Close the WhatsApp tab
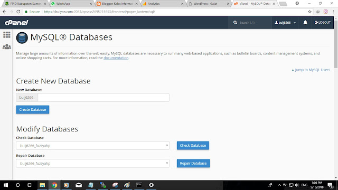The height and width of the screenshot is (190, 338). point(91,4)
